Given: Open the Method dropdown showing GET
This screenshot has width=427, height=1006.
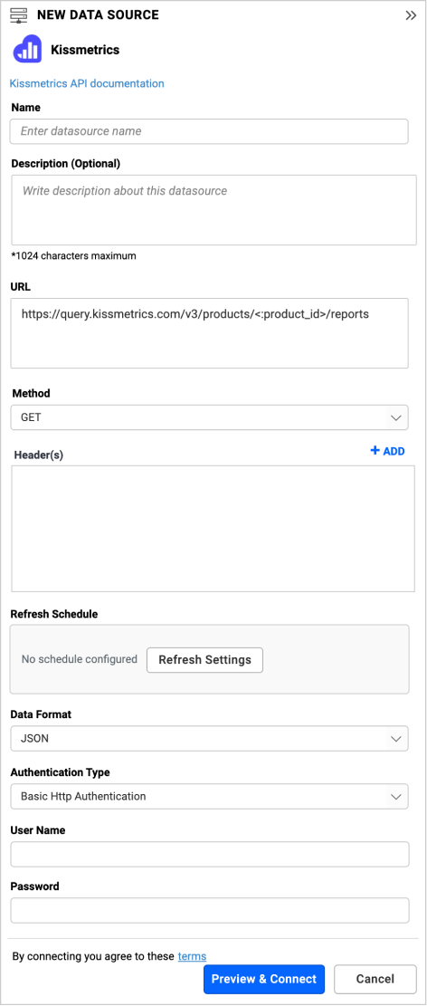Looking at the screenshot, I should point(209,417).
